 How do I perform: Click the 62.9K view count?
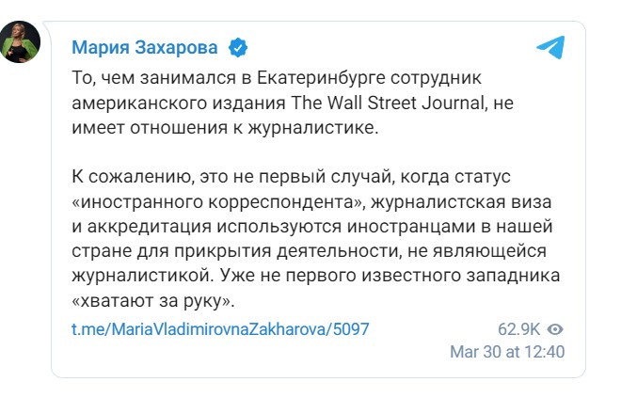518,329
